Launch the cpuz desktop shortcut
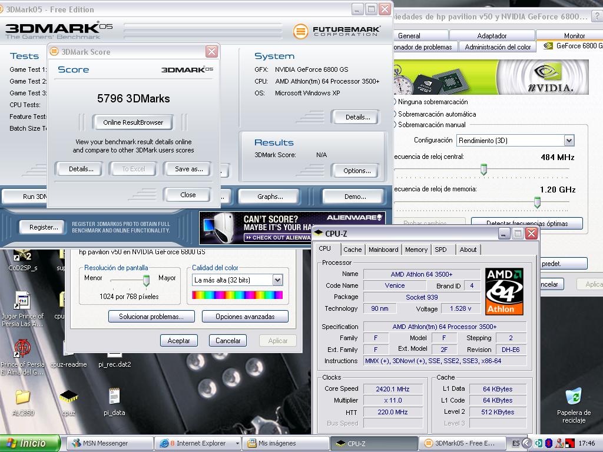The height and width of the screenshot is (452, 603). 68,397
